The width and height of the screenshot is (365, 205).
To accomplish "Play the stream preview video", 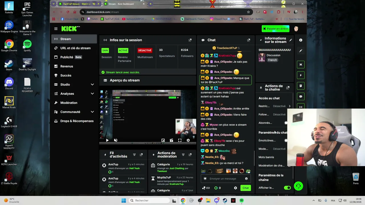I will (107, 140).
